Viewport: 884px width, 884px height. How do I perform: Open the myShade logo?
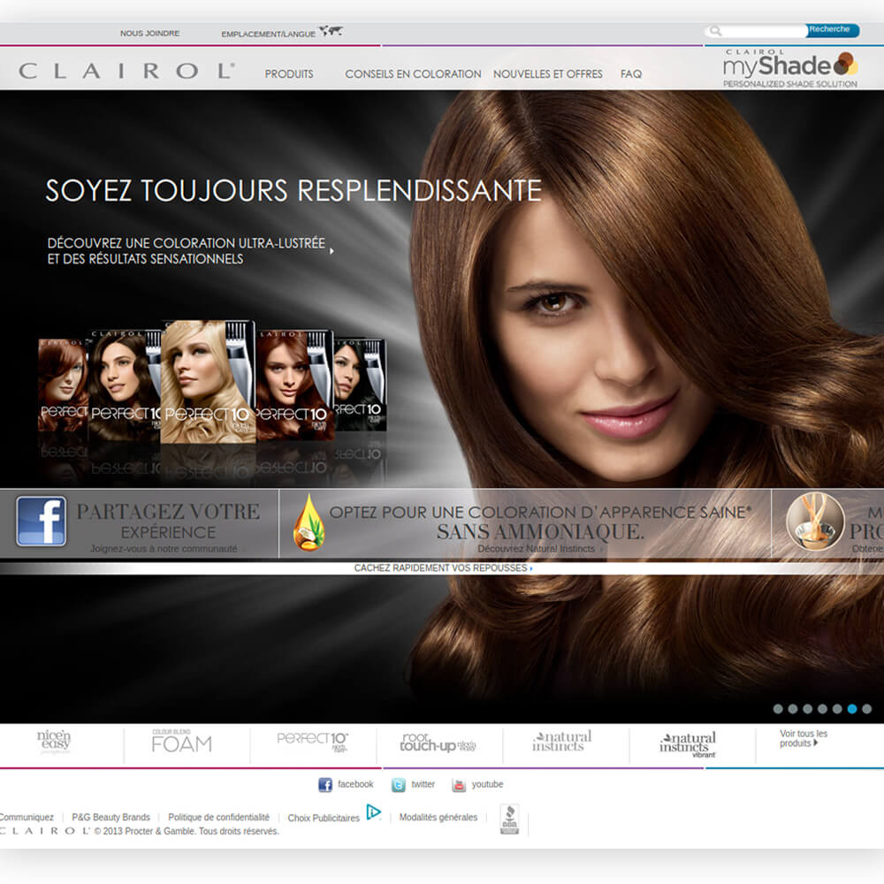[789, 68]
